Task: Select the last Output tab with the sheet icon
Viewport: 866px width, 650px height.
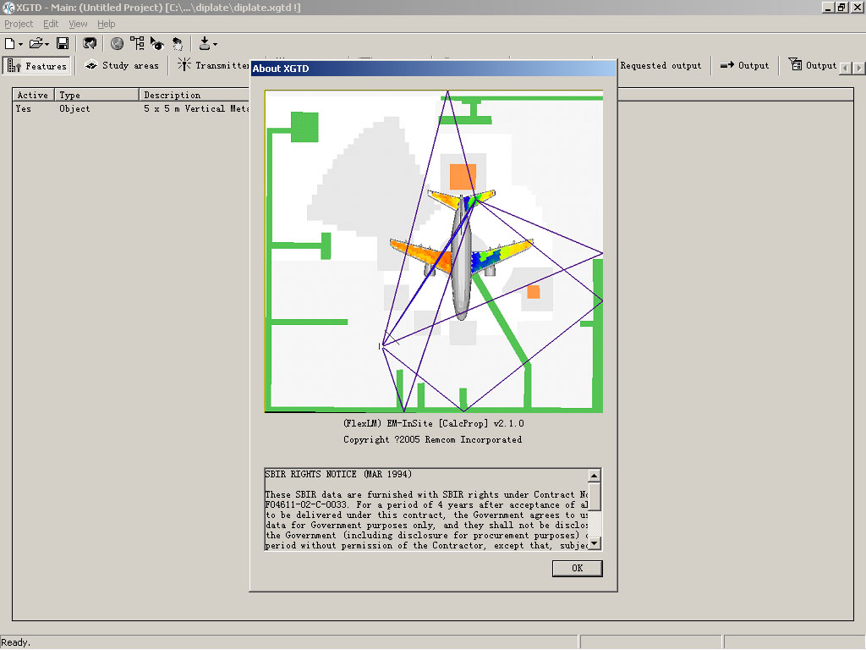Action: [x=812, y=65]
